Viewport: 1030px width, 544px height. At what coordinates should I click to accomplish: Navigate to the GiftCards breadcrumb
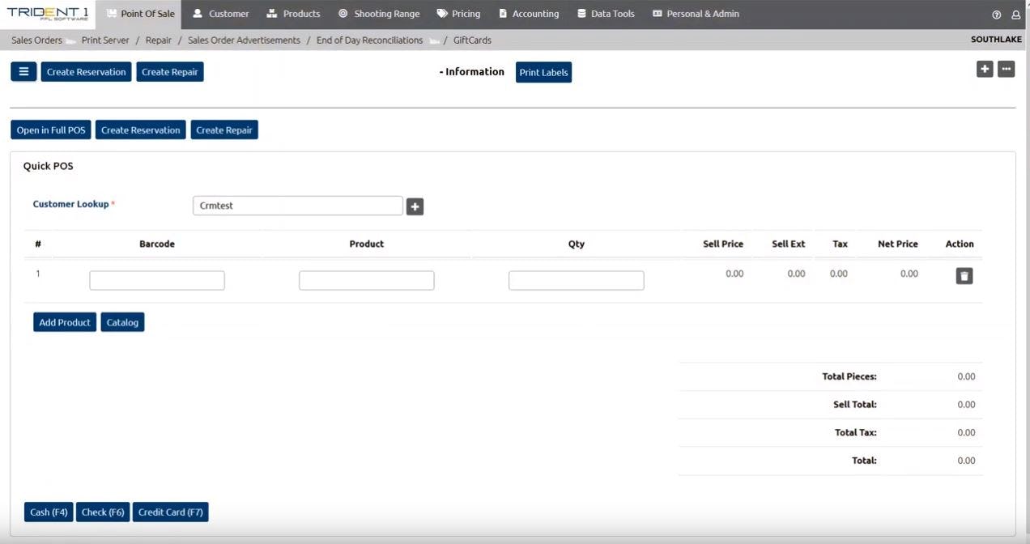click(x=472, y=40)
